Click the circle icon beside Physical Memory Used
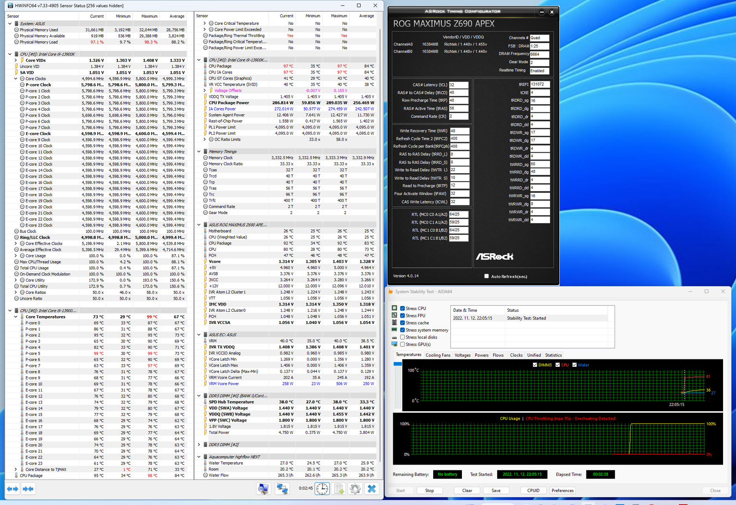736x505 pixels. (x=16, y=30)
